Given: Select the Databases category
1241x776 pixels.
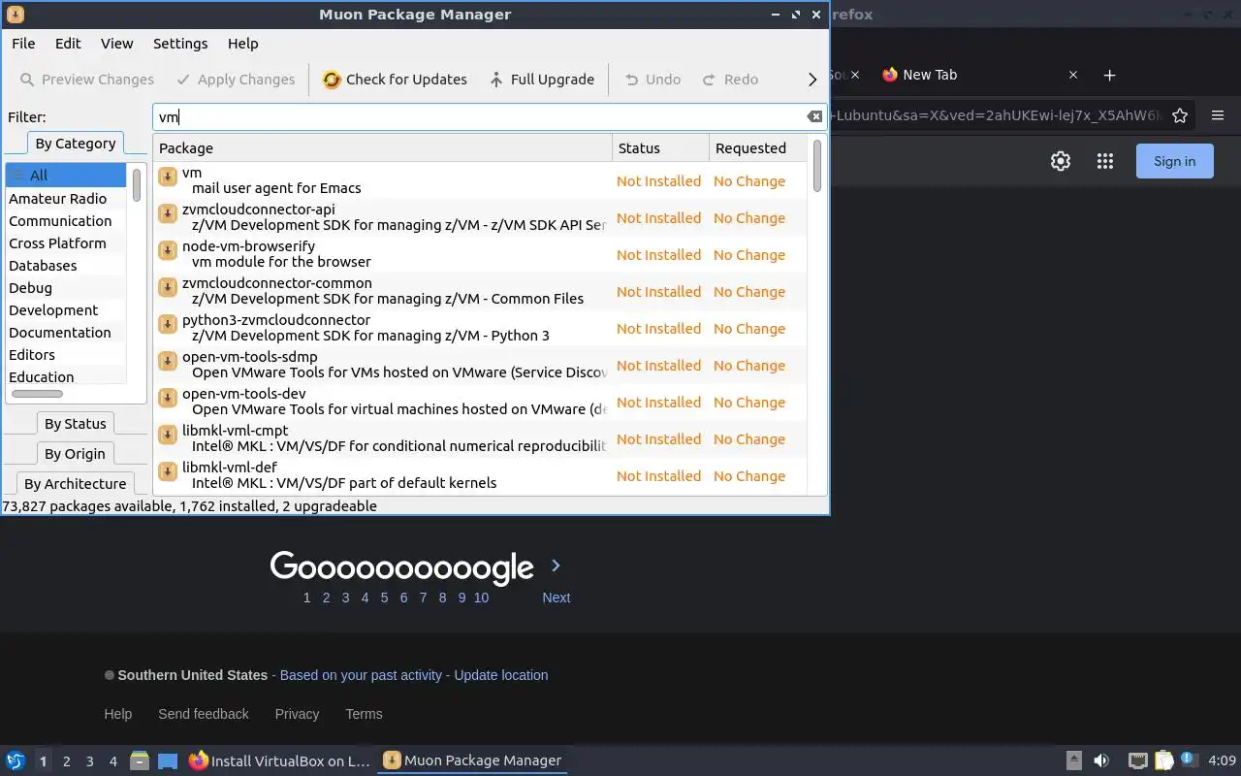Looking at the screenshot, I should click(66, 266).
